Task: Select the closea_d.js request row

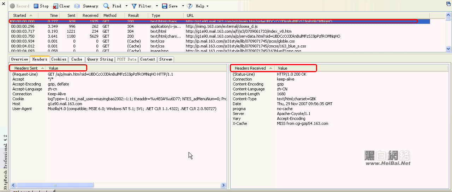Action: [x=220, y=26]
